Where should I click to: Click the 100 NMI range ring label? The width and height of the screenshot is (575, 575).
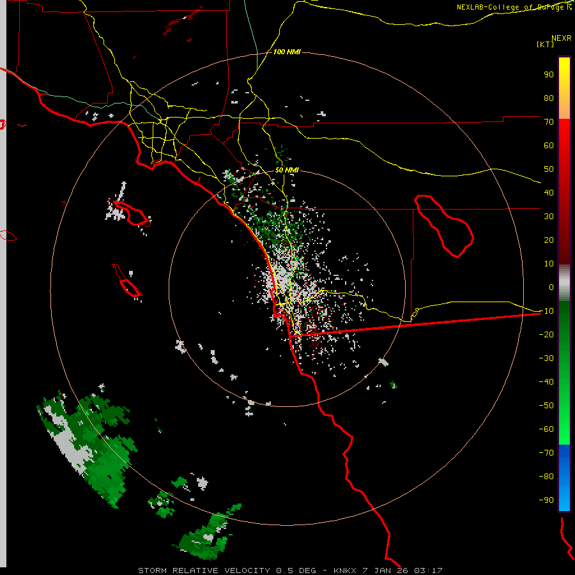pyautogui.click(x=287, y=52)
